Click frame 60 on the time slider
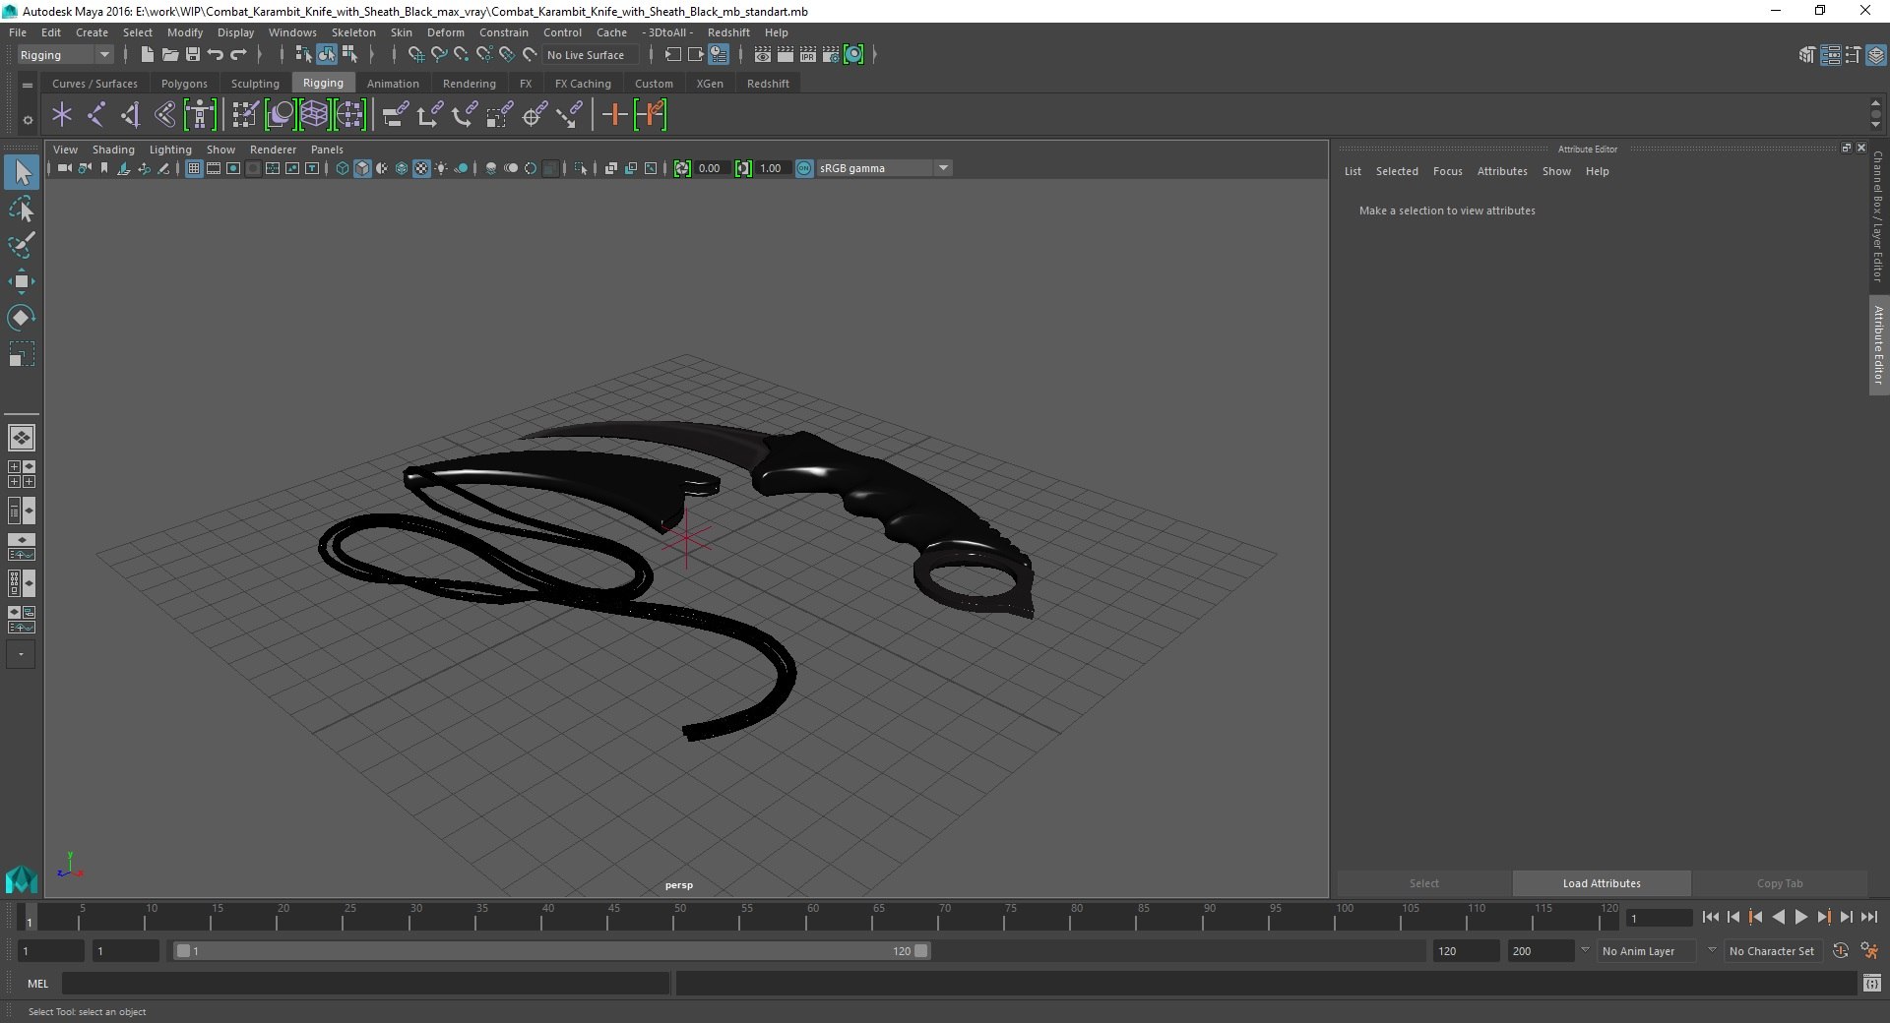 click(813, 918)
